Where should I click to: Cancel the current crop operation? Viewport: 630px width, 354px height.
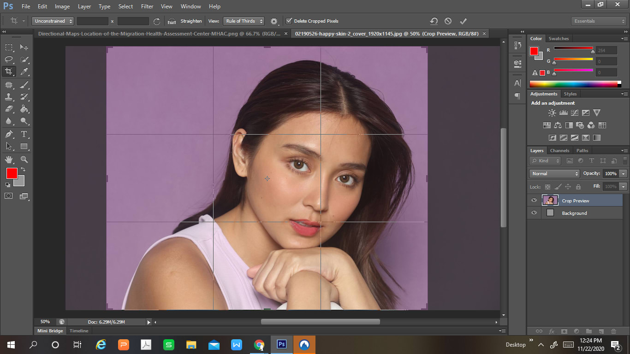(448, 21)
